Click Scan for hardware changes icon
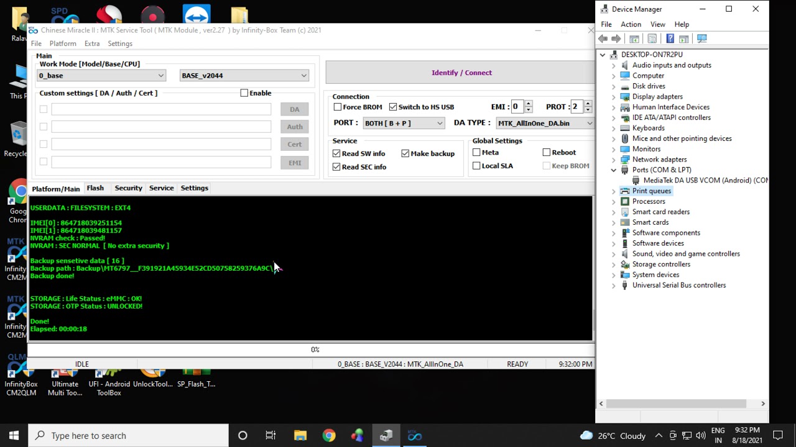 click(702, 38)
